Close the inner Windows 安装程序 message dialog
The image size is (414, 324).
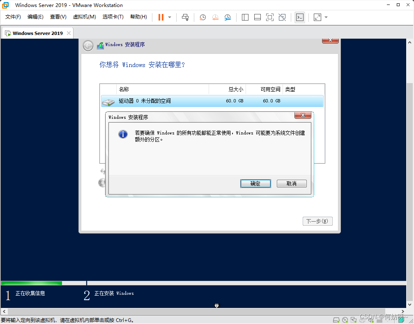pos(303,115)
